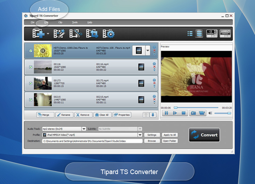
Task: Toggle NVIDIA acceleration icon
Action: 212,34
